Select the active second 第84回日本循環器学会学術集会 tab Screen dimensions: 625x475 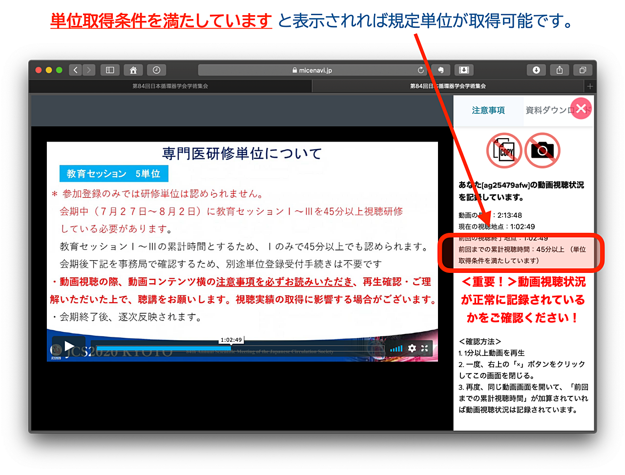(x=448, y=86)
